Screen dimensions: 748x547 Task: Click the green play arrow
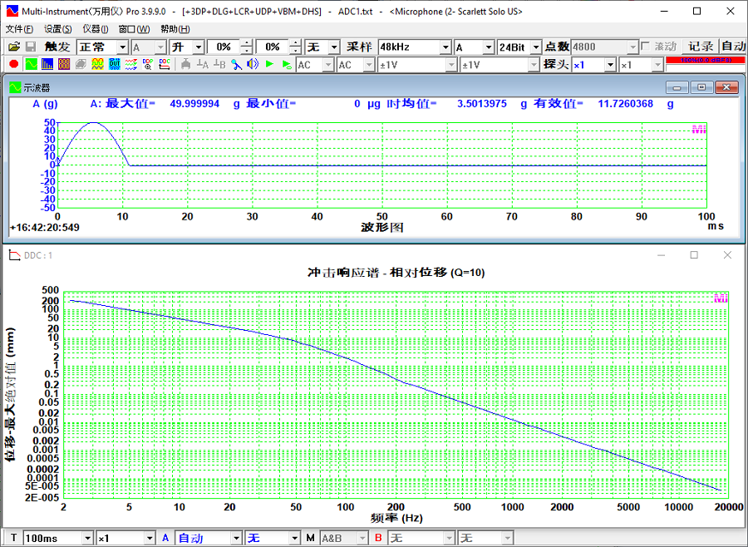[269, 64]
